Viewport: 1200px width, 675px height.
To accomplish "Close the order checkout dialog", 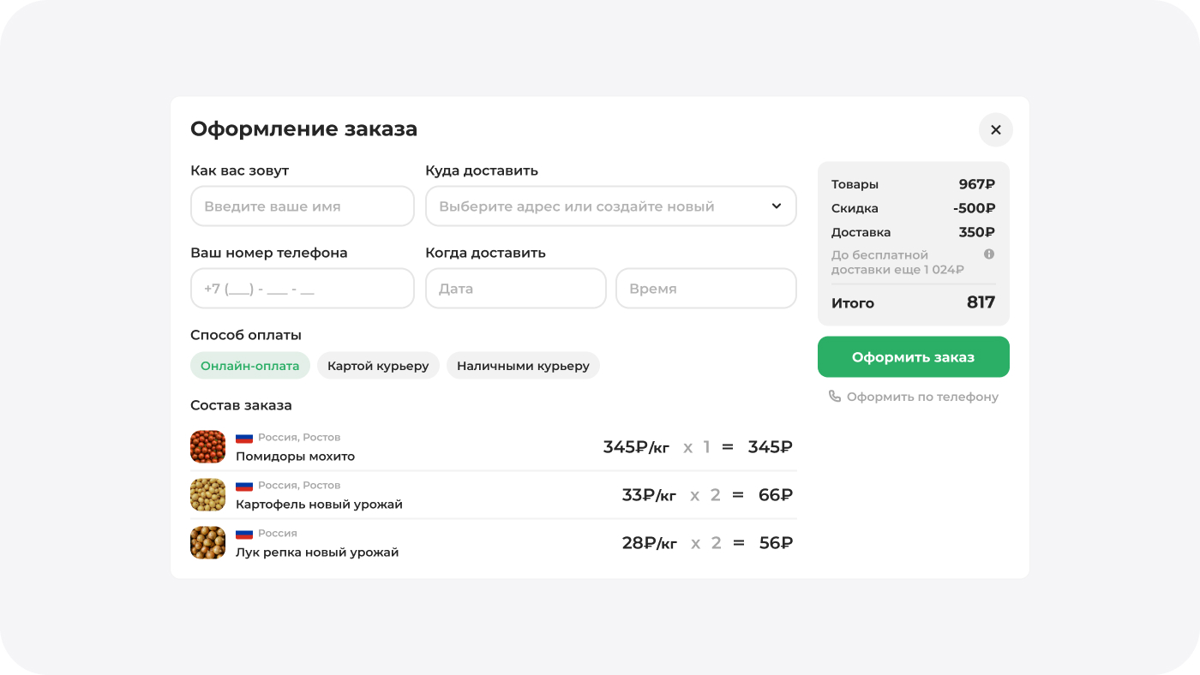I will click(x=995, y=130).
